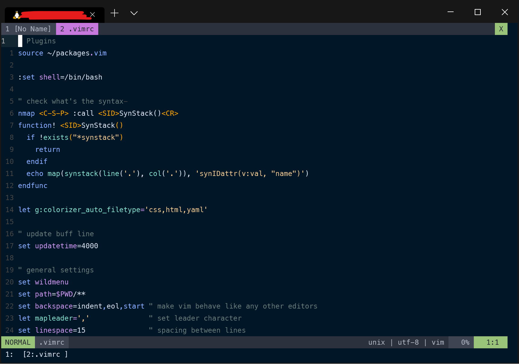Select the .vimrc vim tab
Viewport: 519px width, 364px height.
tap(77, 29)
